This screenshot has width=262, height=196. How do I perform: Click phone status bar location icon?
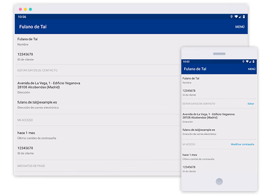(243, 62)
